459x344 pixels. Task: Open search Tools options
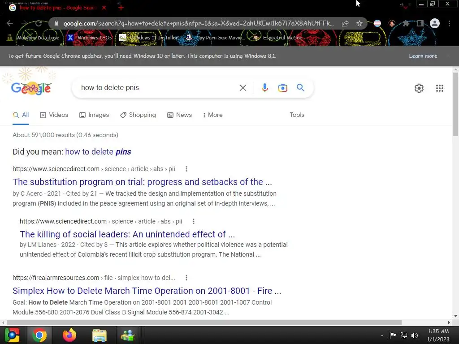coord(297,115)
